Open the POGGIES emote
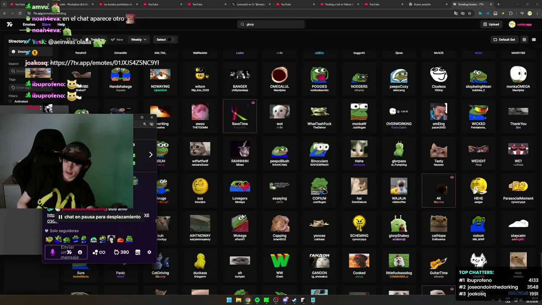 (319, 79)
